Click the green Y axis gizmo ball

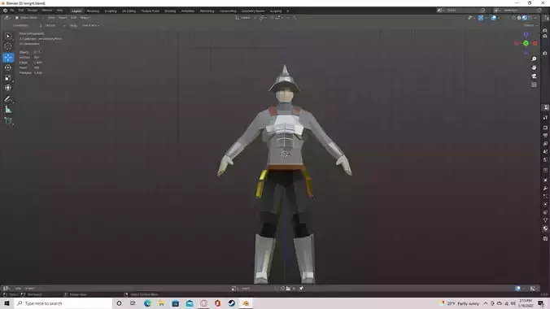pyautogui.click(x=526, y=43)
